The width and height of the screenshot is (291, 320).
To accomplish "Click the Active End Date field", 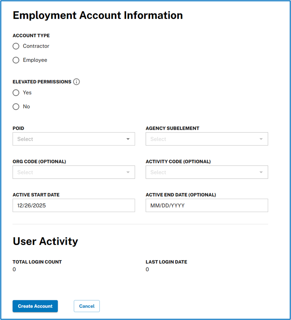I will click(x=207, y=205).
